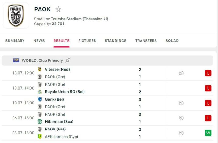Click the AEK Larnaca crest icon

pyautogui.click(x=40, y=137)
